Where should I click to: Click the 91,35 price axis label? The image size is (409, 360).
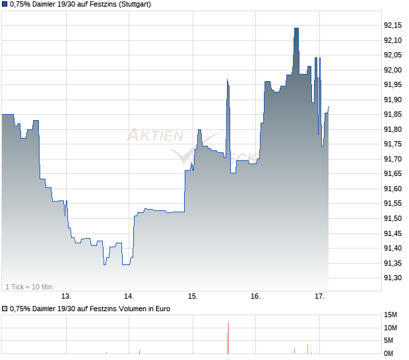(393, 263)
